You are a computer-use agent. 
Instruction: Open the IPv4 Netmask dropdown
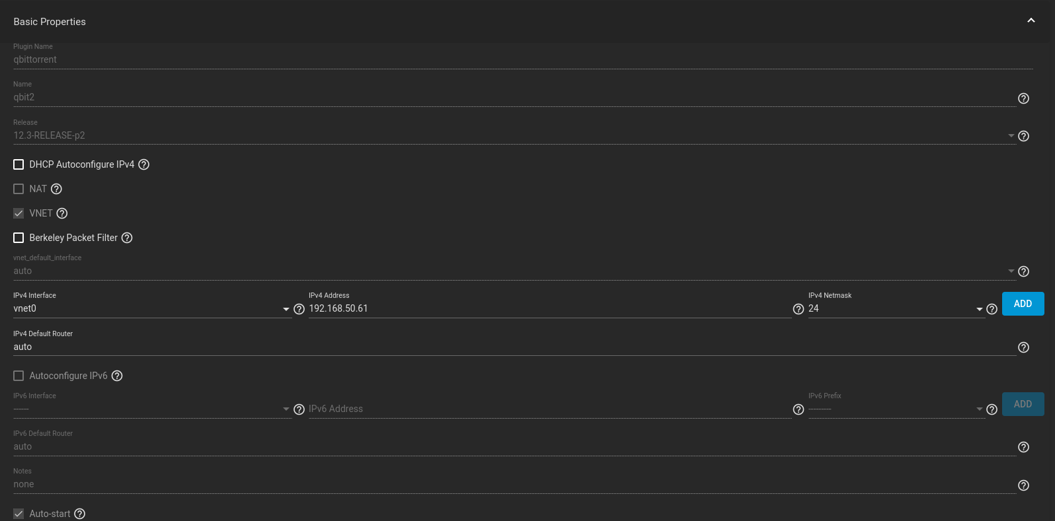point(896,308)
